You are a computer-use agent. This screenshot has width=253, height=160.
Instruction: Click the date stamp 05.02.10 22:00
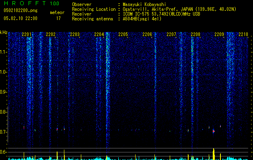click(21, 18)
